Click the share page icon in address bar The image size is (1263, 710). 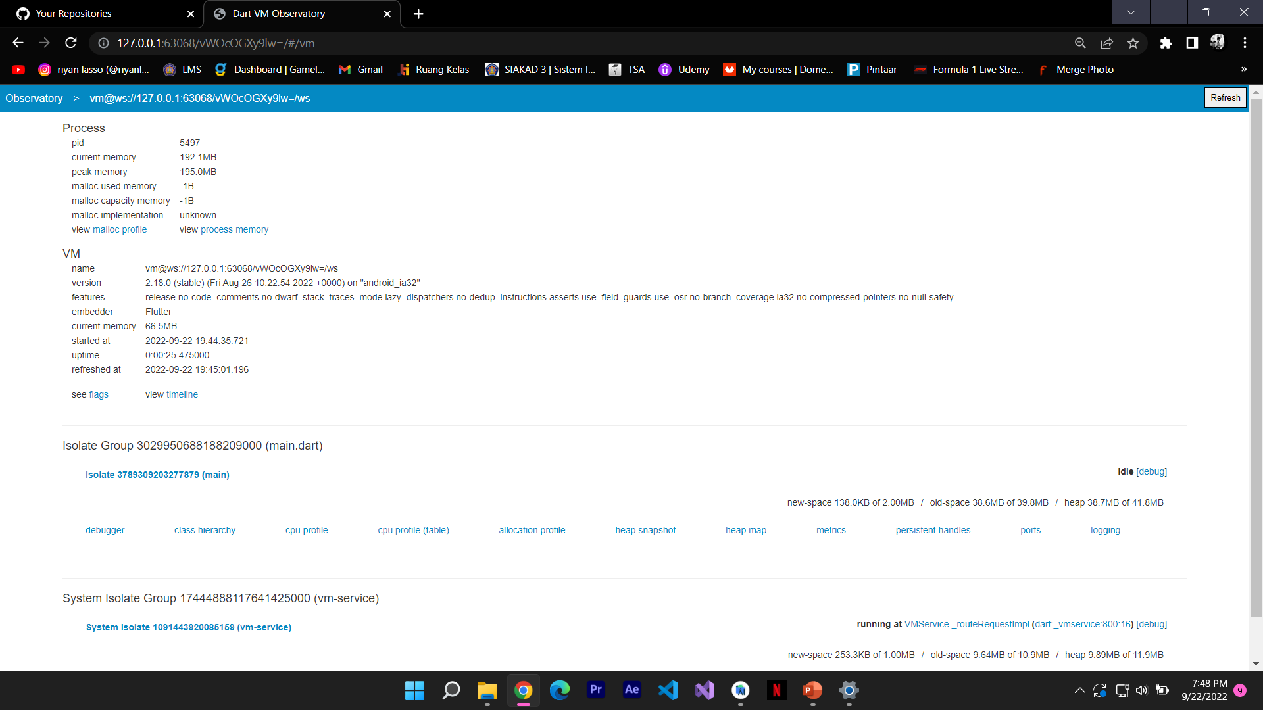(x=1106, y=43)
